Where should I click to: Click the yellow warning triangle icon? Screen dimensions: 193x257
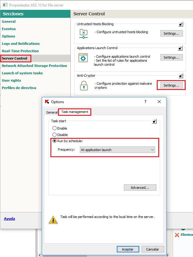[x=53, y=220]
